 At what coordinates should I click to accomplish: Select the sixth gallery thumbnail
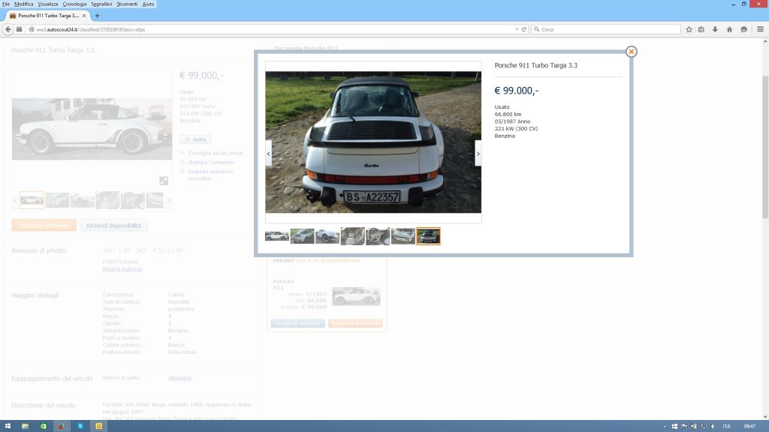click(403, 236)
